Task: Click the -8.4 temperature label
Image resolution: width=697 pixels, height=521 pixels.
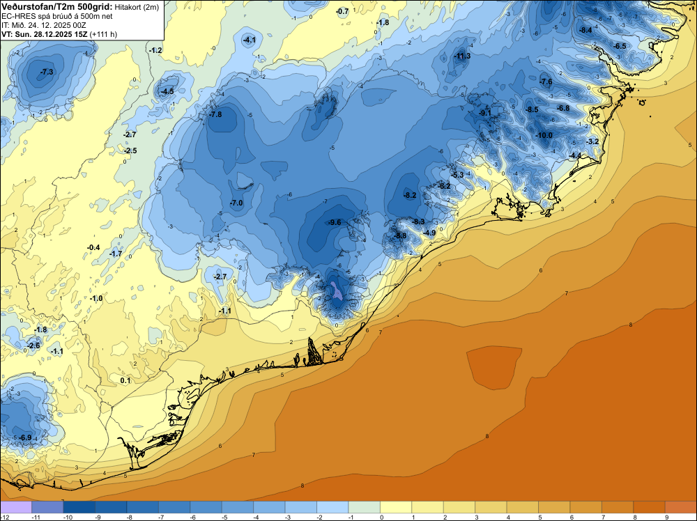Action: click(586, 30)
